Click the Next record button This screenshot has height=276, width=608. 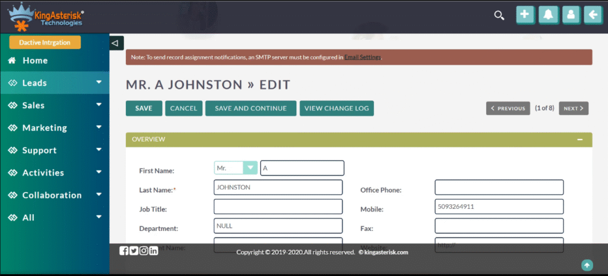tap(574, 109)
